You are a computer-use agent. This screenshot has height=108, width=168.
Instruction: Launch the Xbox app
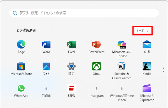pos(97,66)
